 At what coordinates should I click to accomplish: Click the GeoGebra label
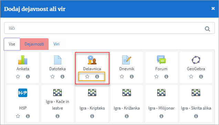(196, 69)
